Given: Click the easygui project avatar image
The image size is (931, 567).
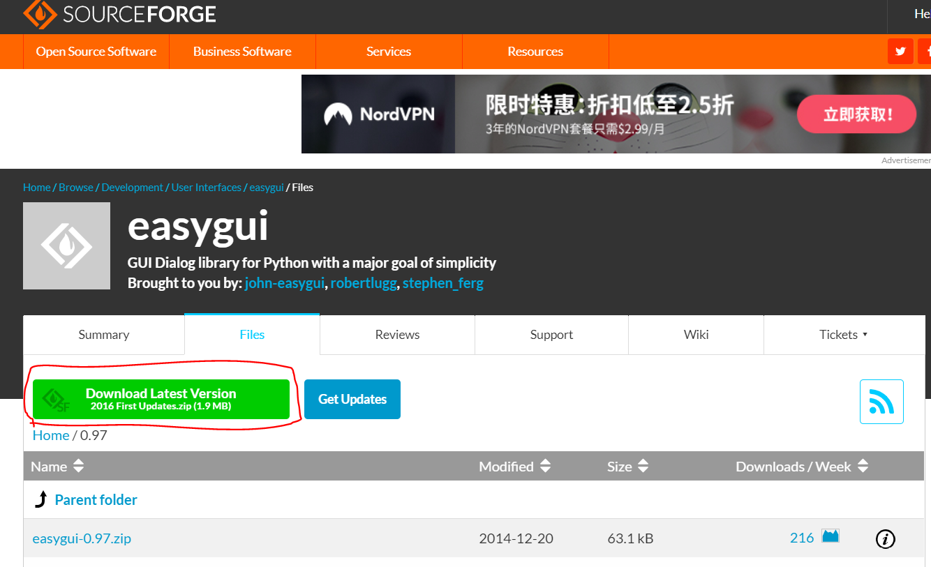Looking at the screenshot, I should tap(66, 245).
